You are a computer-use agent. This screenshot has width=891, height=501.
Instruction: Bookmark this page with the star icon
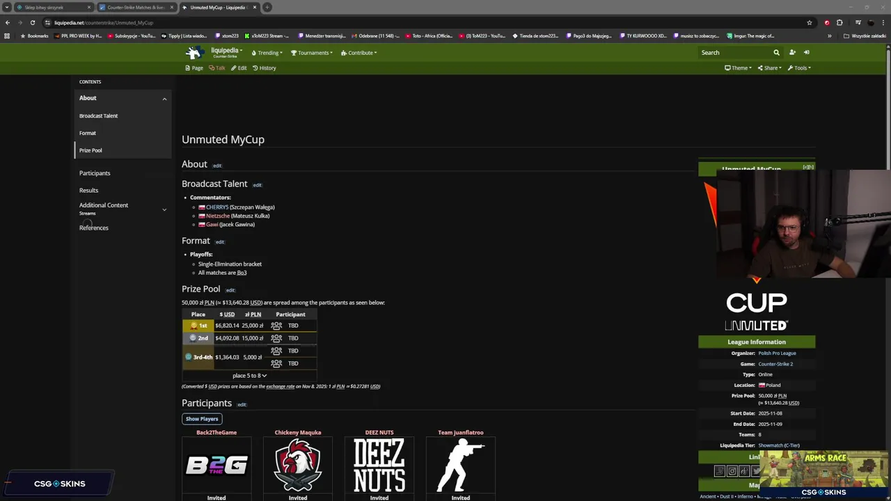point(809,22)
